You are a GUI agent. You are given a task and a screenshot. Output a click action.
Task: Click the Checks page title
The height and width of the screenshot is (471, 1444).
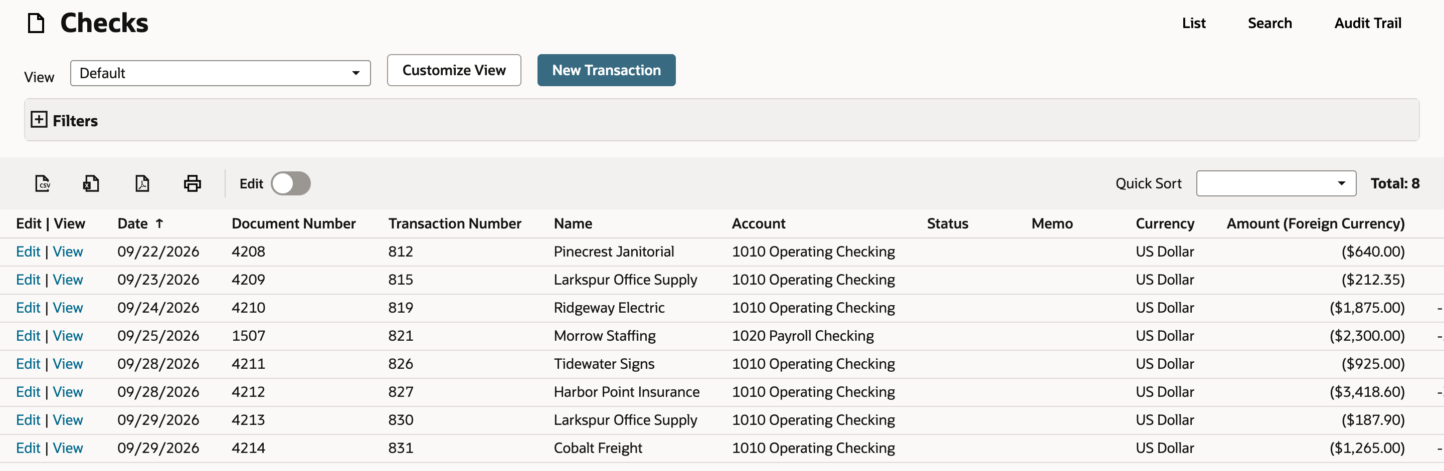tap(104, 23)
